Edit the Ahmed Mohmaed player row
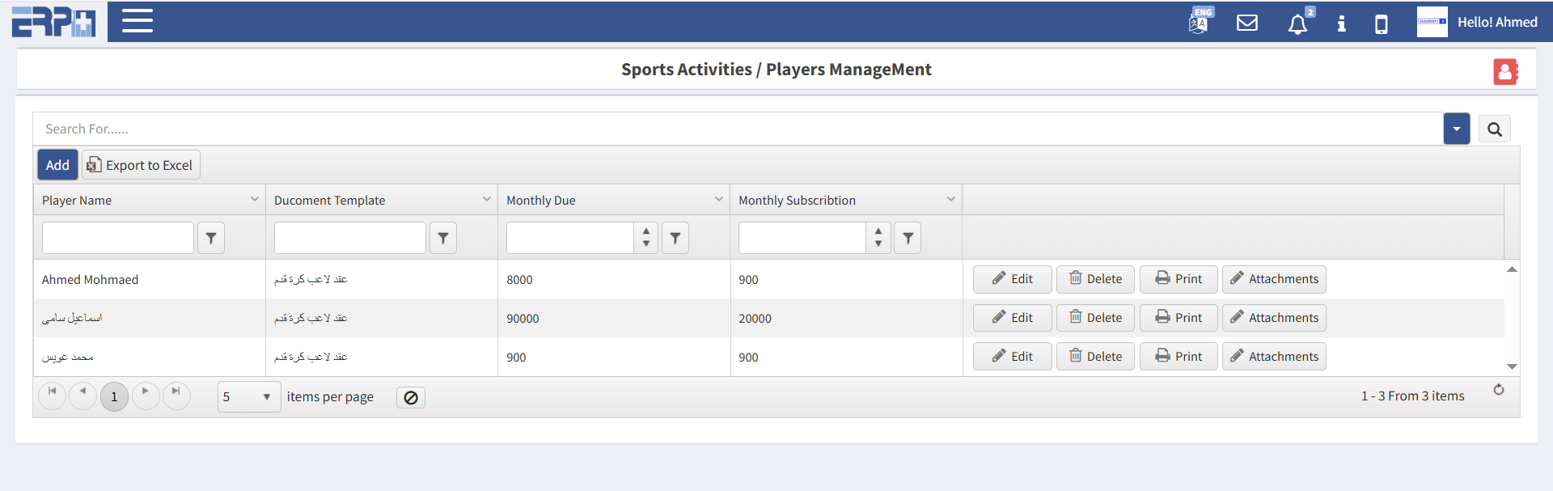The image size is (1553, 491). (1012, 279)
